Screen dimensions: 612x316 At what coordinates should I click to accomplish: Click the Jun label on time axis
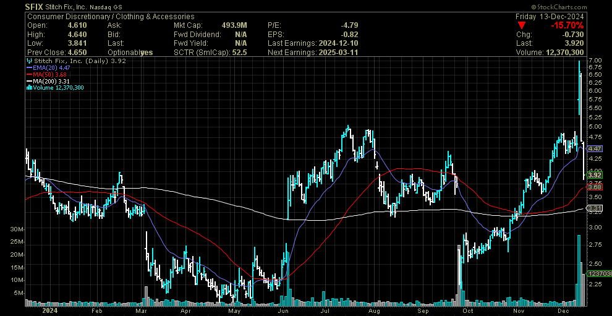pos(284,310)
